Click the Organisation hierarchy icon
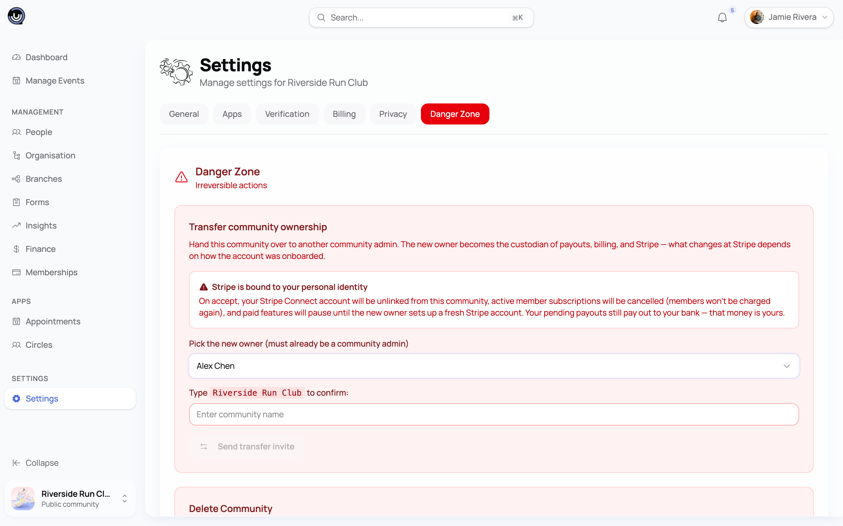Screen dimensions: 843x526 click(x=16, y=155)
